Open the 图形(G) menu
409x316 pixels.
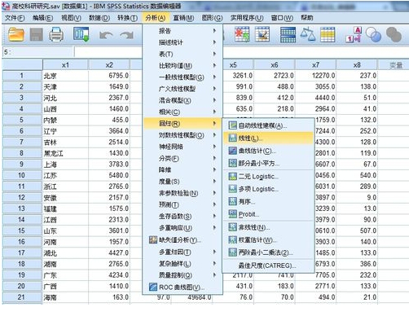[212, 18]
